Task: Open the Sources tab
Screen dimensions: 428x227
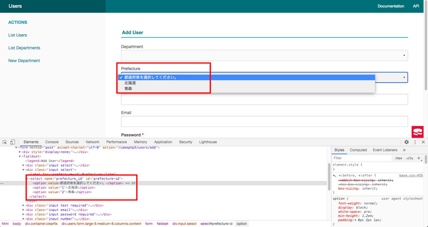Action: coord(72,142)
